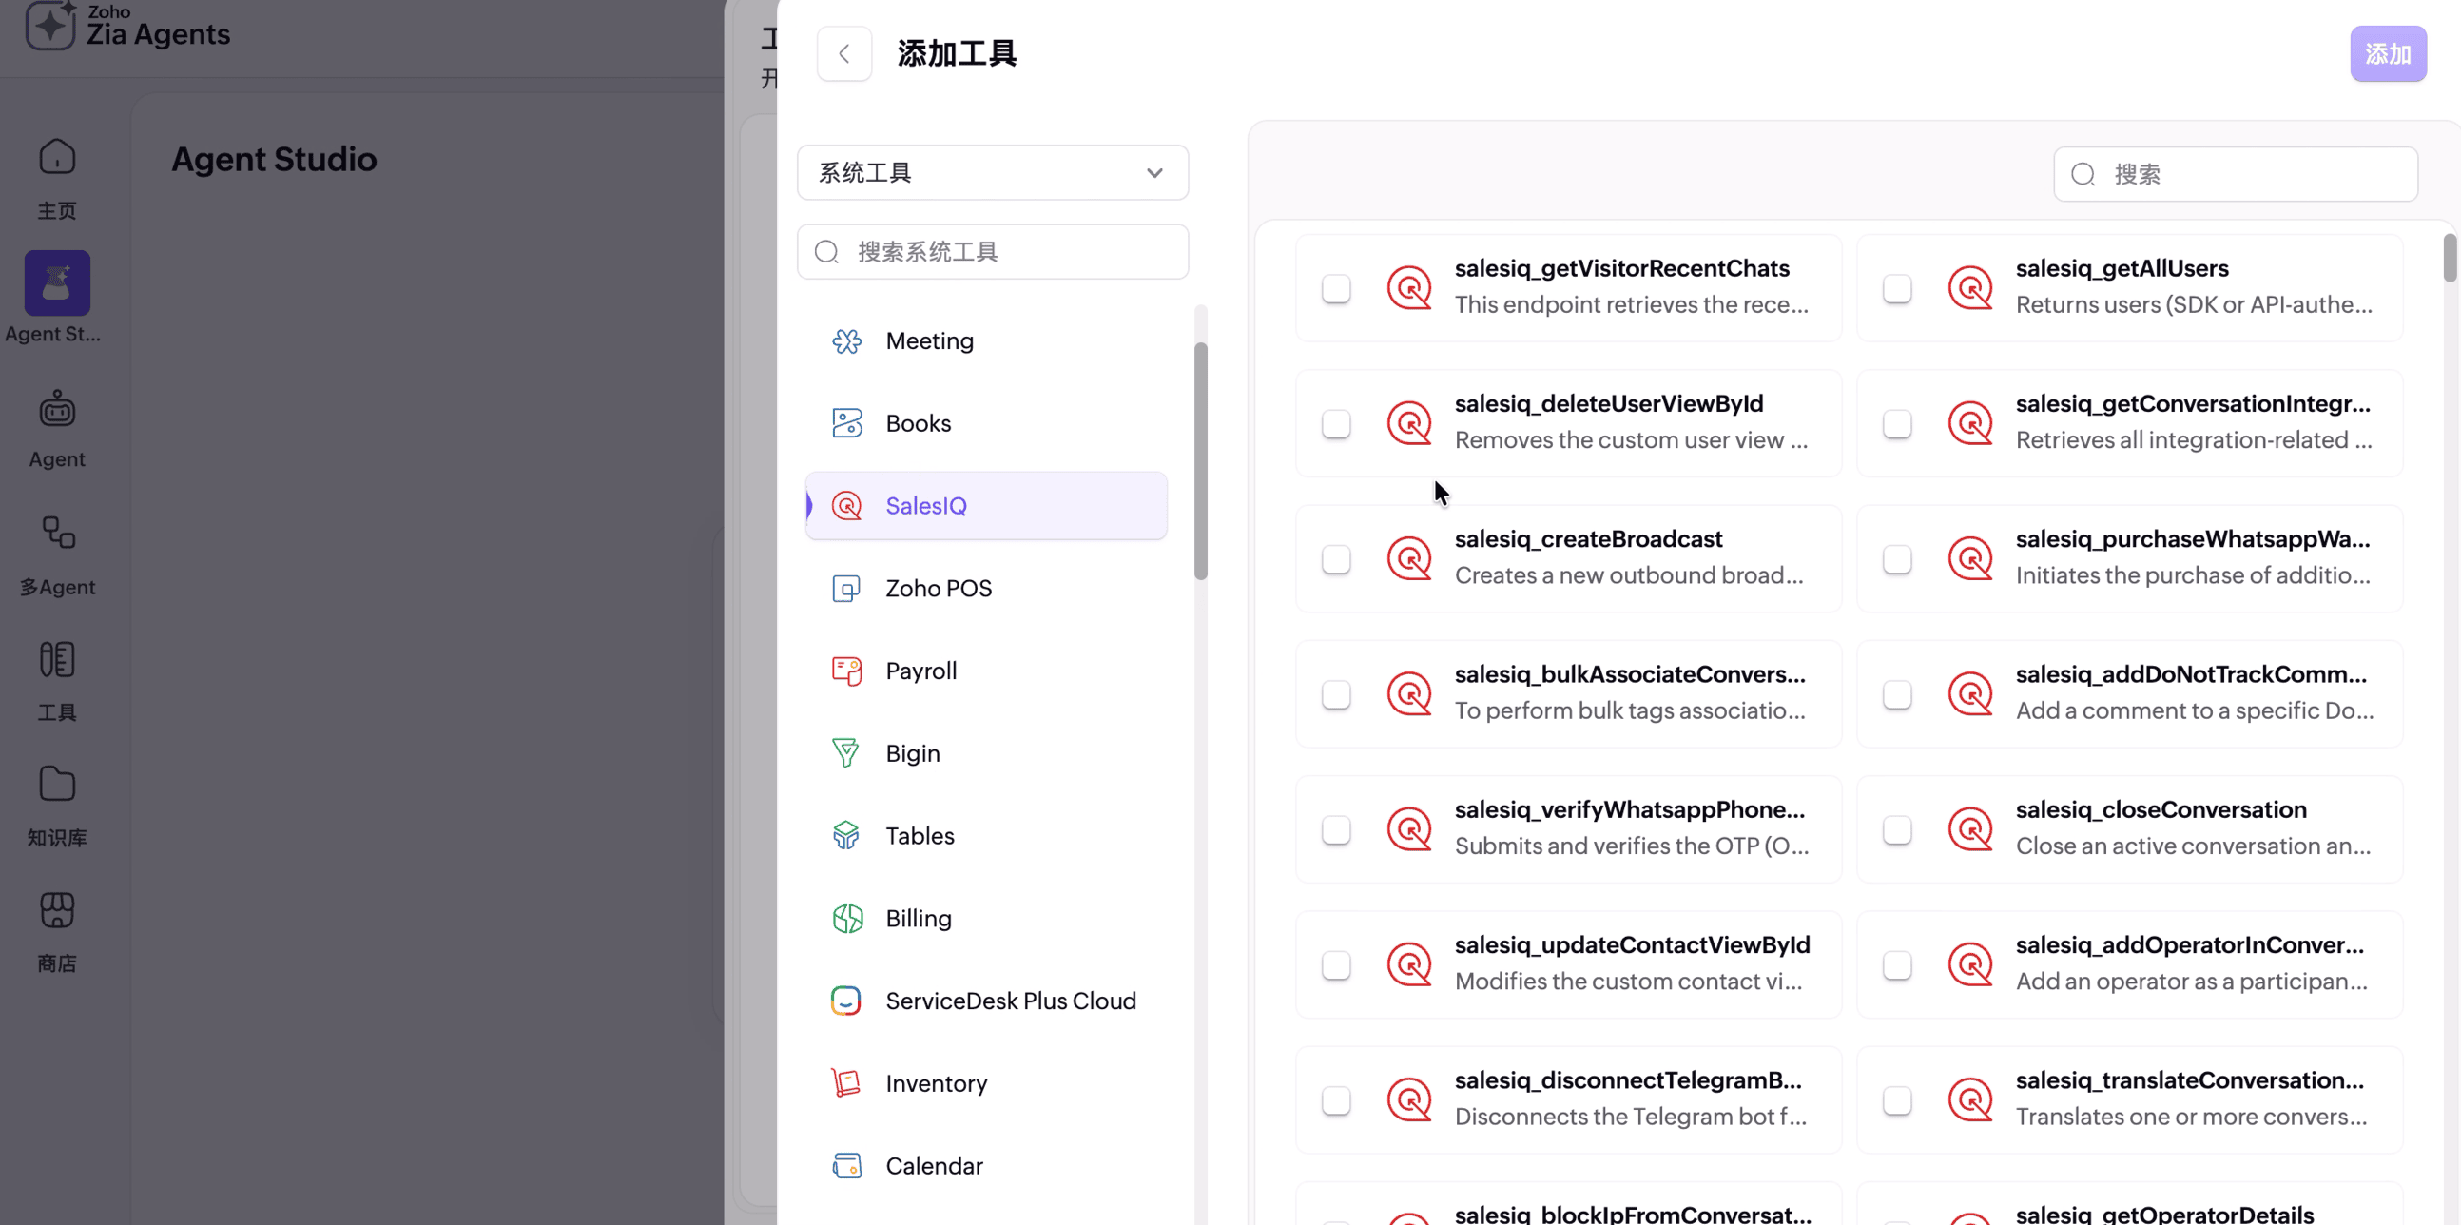This screenshot has width=2461, height=1225.
Task: Check the salesiq_createBroadcast checkbox
Action: click(1337, 559)
